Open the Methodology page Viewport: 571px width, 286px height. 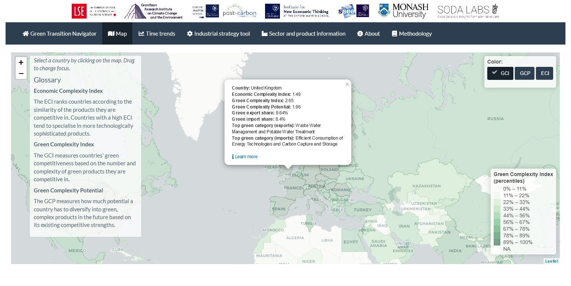412,33
